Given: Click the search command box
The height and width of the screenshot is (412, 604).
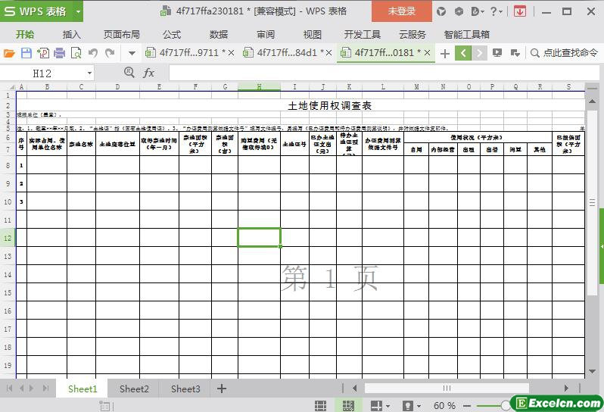Looking at the screenshot, I should pyautogui.click(x=565, y=53).
